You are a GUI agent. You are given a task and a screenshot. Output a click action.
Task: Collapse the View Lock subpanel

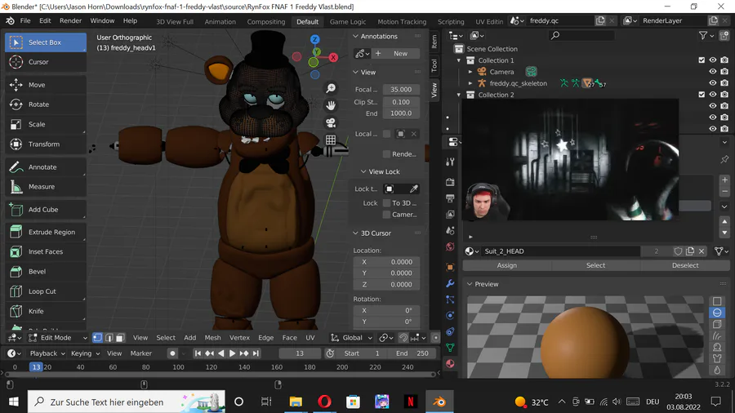point(363,171)
